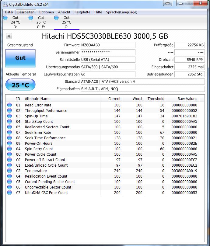Click status orb of Power Cycle Count
Image resolution: width=210 pixels, height=246 pixels.
click(x=9, y=154)
